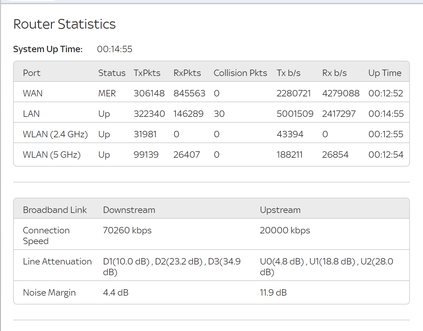423x331 pixels.
Task: Click the TxPkts column header
Action: [x=147, y=73]
